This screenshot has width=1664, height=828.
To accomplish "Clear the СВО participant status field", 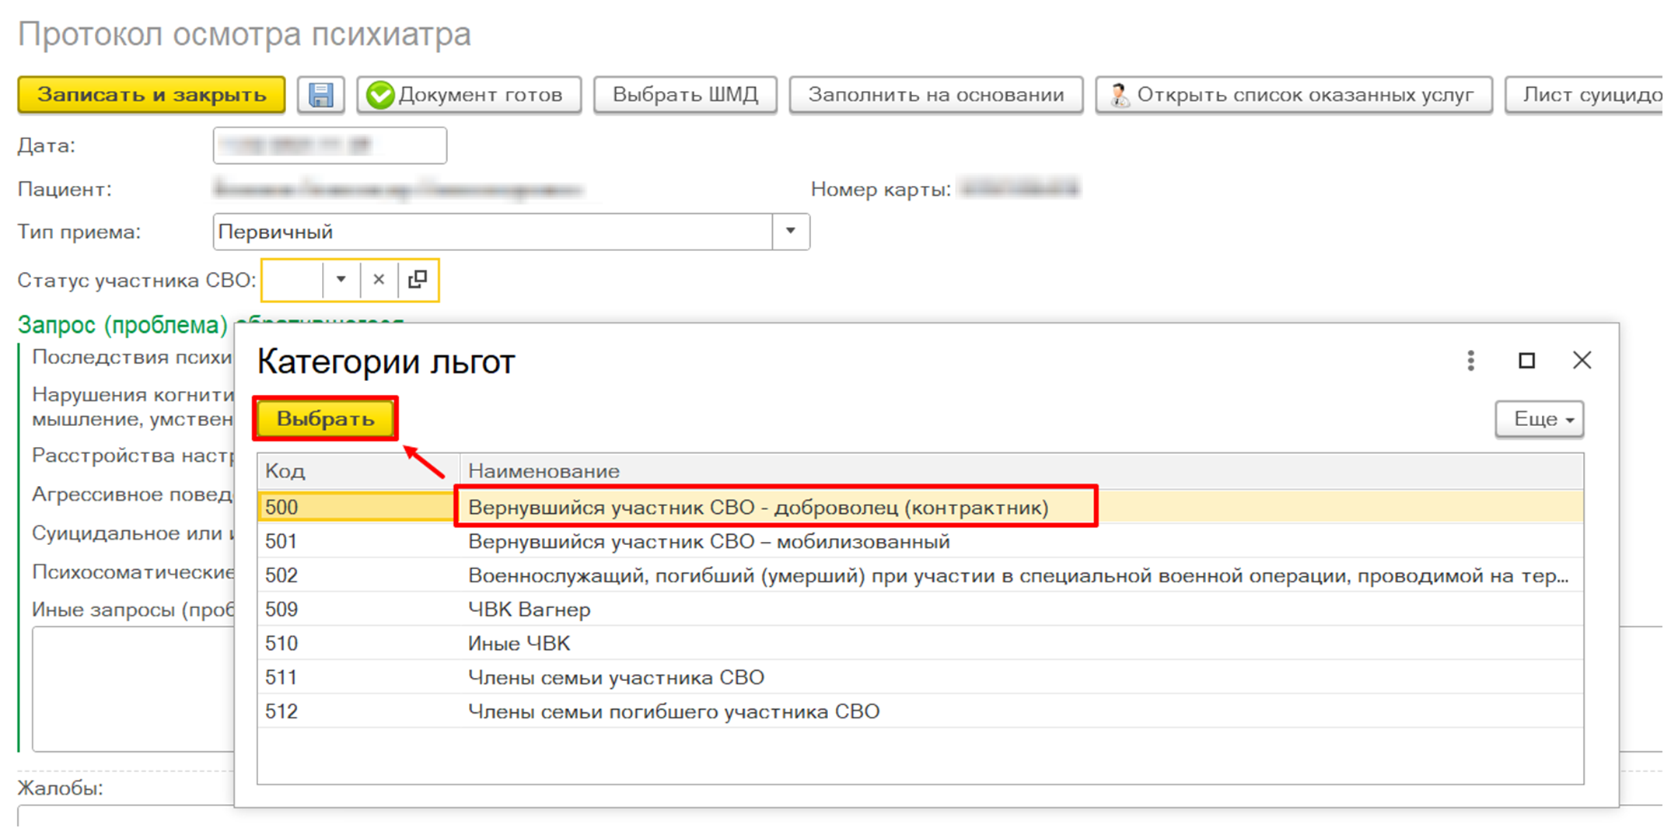I will (379, 279).
